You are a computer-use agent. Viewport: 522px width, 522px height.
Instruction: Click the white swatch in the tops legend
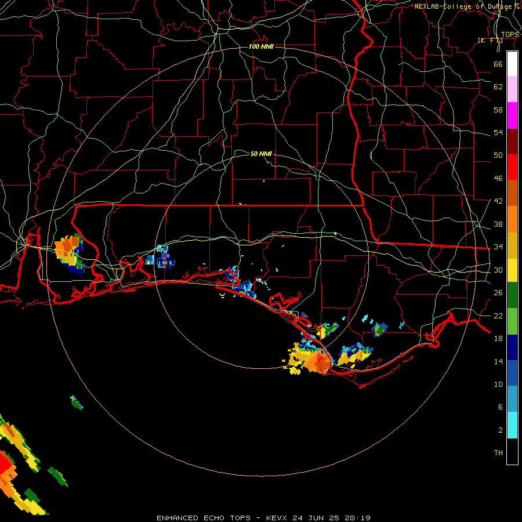tap(512, 64)
